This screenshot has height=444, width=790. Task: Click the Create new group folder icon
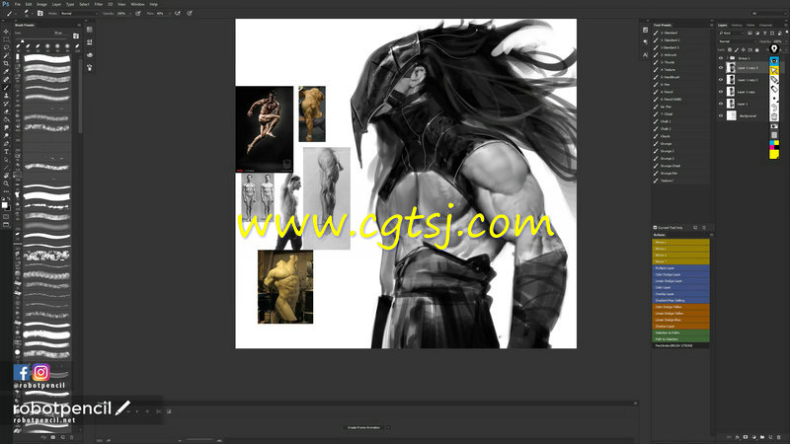[x=761, y=437]
